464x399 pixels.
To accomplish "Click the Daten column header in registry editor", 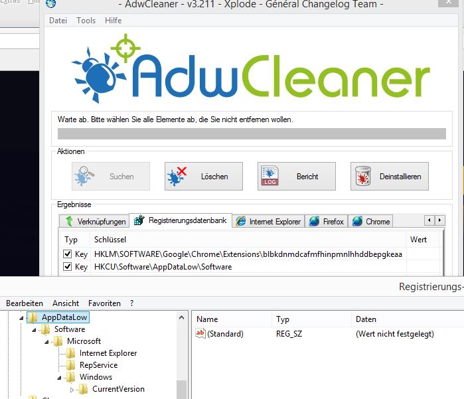I will pos(408,319).
